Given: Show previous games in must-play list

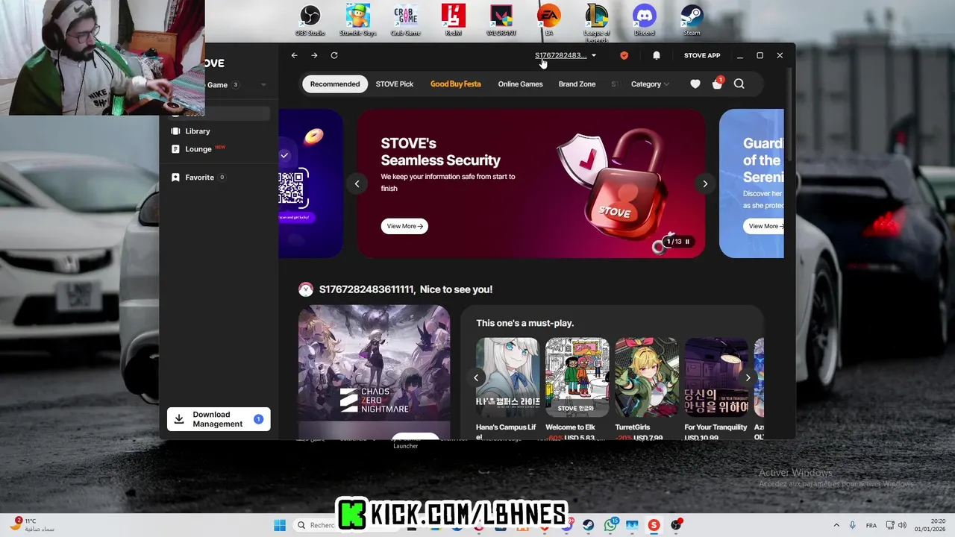Looking at the screenshot, I should click(x=476, y=377).
